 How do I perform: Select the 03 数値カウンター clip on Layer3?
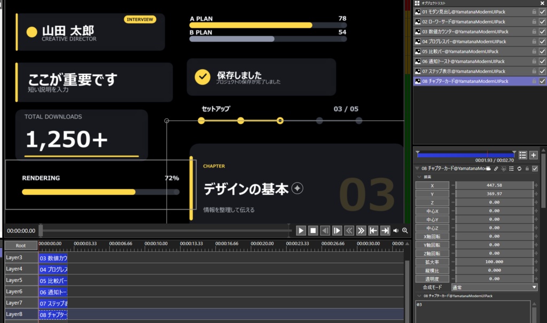pyautogui.click(x=53, y=258)
